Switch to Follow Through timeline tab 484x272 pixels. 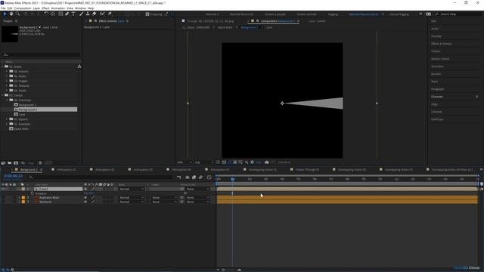[307, 169]
